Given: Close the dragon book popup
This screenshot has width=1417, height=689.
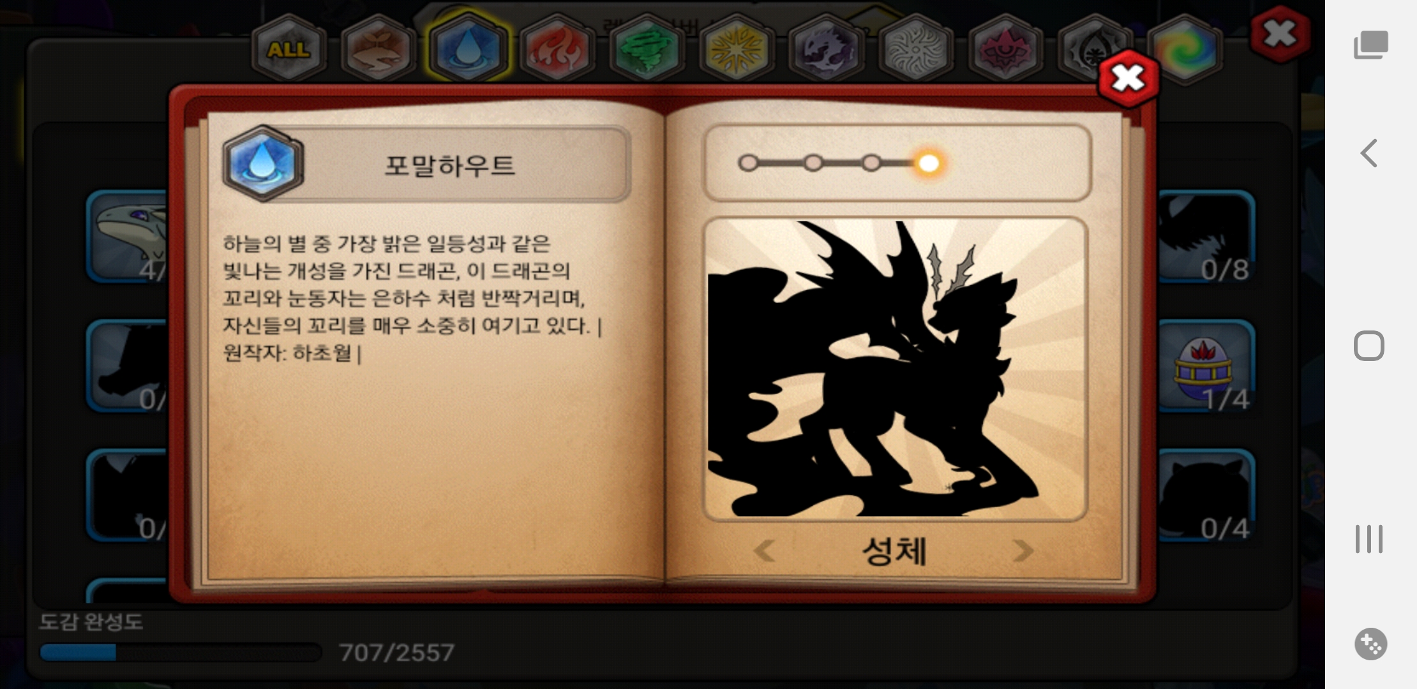Looking at the screenshot, I should pos(1128,78).
